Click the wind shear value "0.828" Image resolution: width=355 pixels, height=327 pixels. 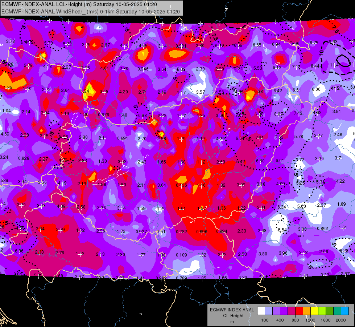point(24,158)
